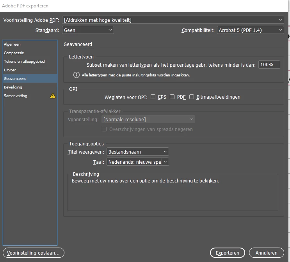Open the Compatibiliteit dropdown Acrobat 5
This screenshot has width=290, height=262.
coord(251,30)
